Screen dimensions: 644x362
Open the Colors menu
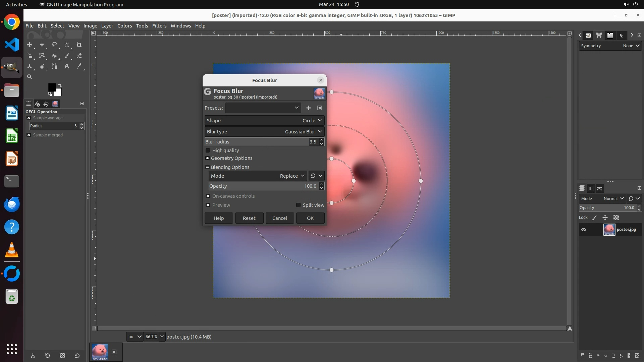click(x=124, y=26)
